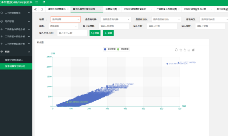The image size is (228, 136).
Task: Click the data point labeled 2159.98
Action: (x=167, y=64)
